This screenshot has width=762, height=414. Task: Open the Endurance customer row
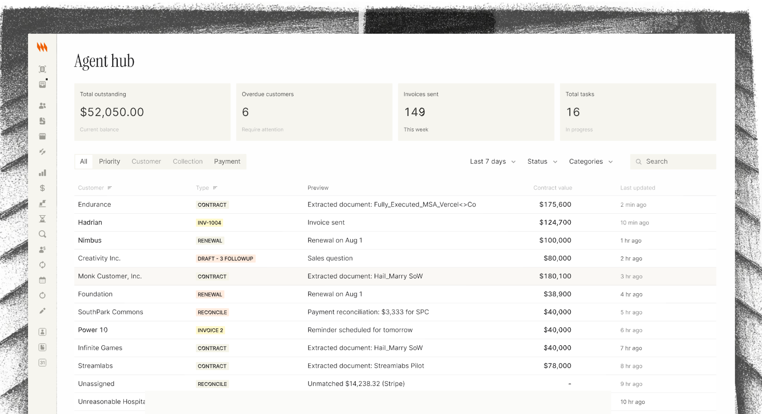[x=94, y=205]
